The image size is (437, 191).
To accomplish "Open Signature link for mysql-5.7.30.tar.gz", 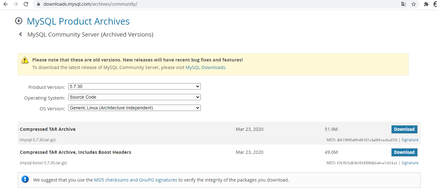I will point(410,140).
